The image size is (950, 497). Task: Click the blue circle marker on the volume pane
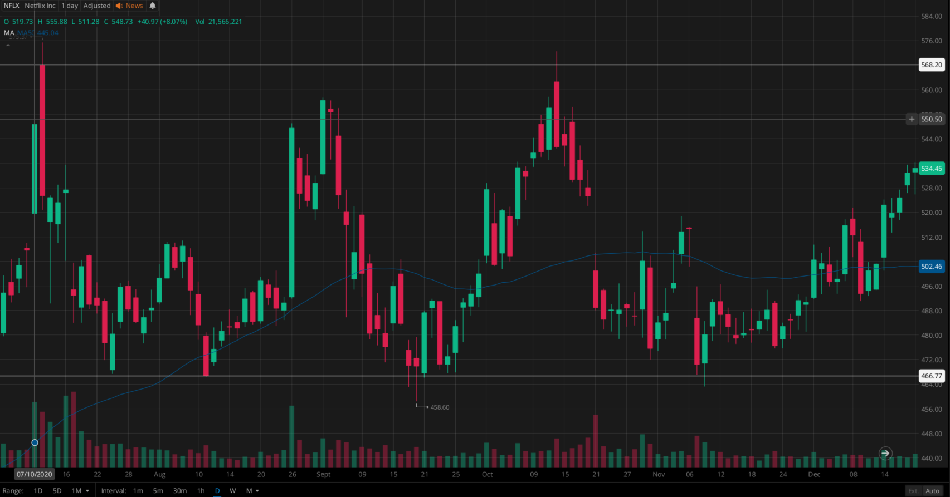point(35,442)
